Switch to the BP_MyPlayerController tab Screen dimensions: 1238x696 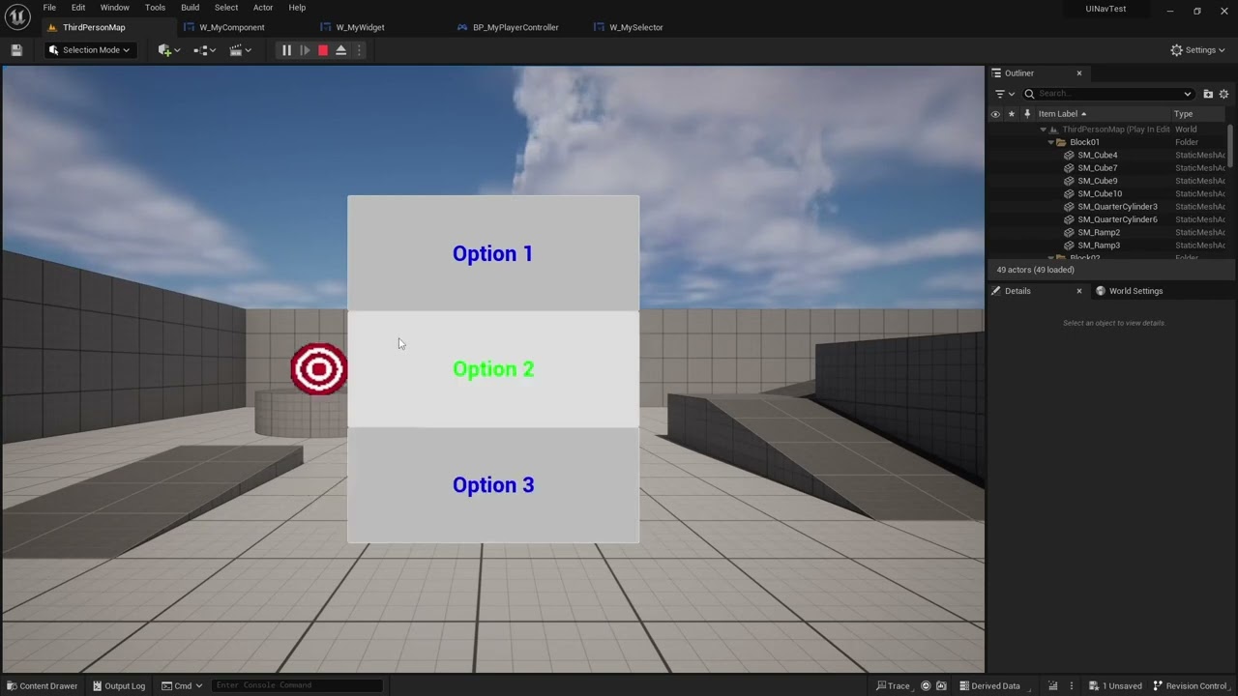tap(516, 27)
